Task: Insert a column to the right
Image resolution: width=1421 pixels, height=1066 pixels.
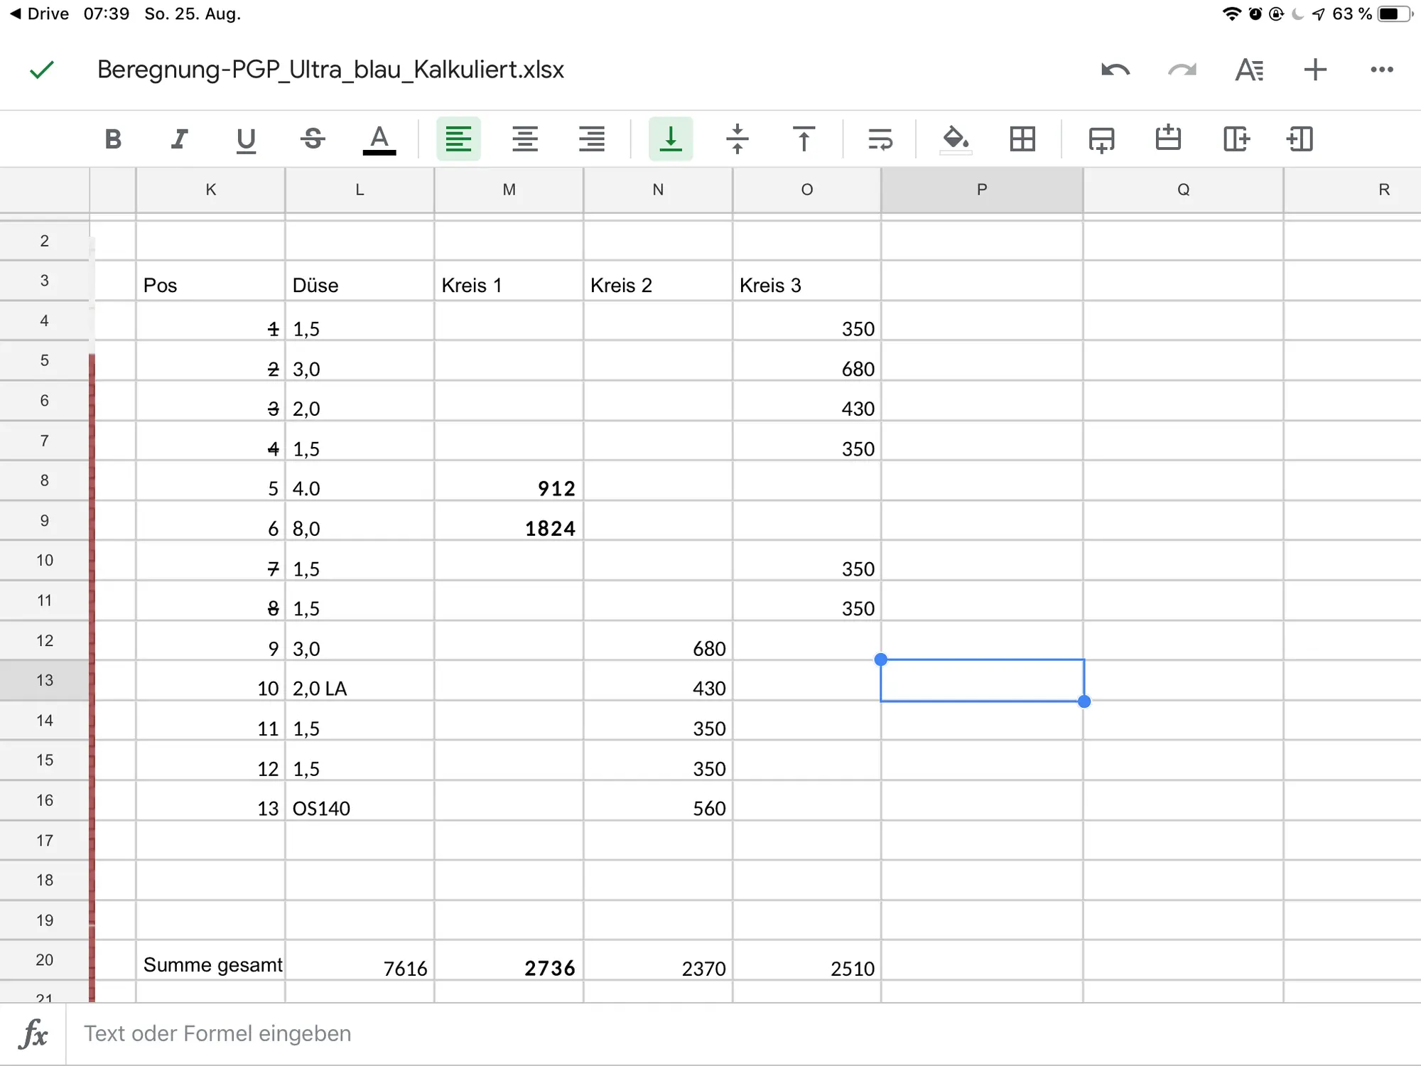Action: [x=1236, y=139]
